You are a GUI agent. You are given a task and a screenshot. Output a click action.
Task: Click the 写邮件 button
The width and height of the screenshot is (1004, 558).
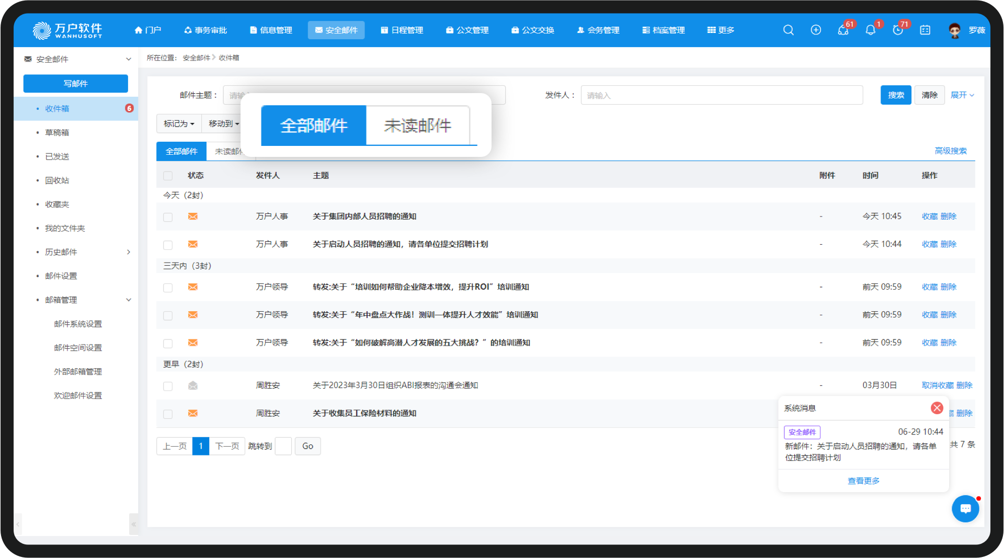(76, 84)
